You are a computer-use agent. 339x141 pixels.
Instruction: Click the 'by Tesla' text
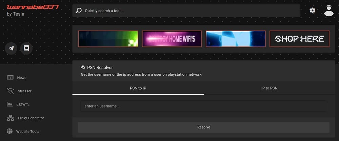click(16, 14)
